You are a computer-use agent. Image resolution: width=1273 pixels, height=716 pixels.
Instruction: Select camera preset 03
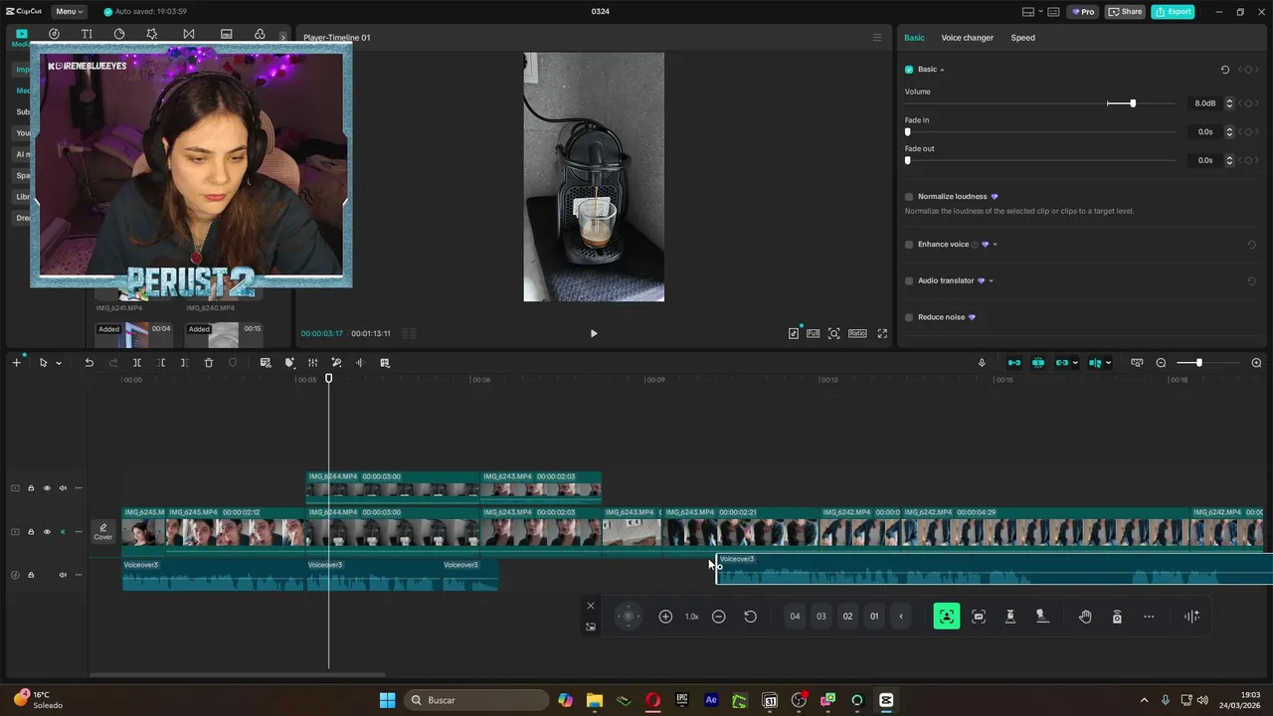(x=821, y=617)
